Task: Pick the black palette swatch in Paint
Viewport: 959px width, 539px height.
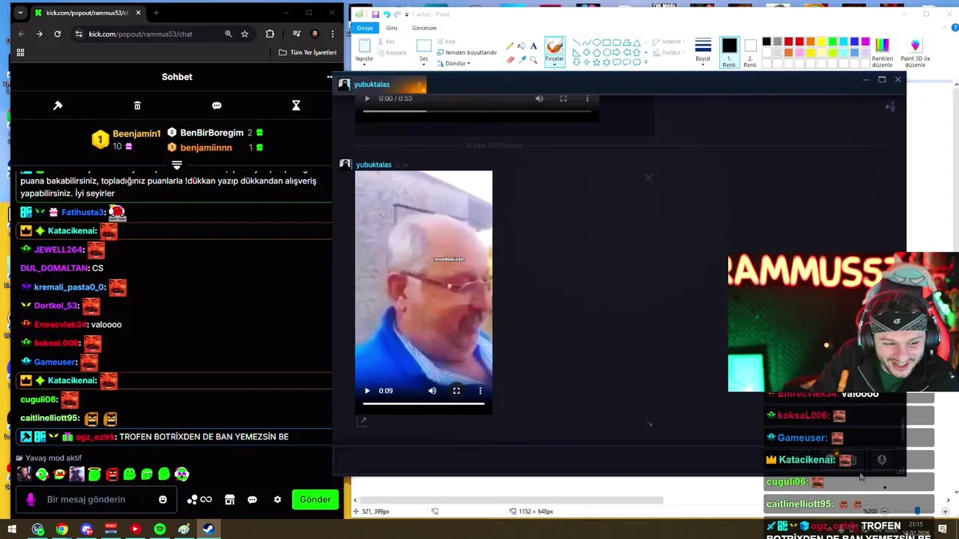Action: click(766, 42)
